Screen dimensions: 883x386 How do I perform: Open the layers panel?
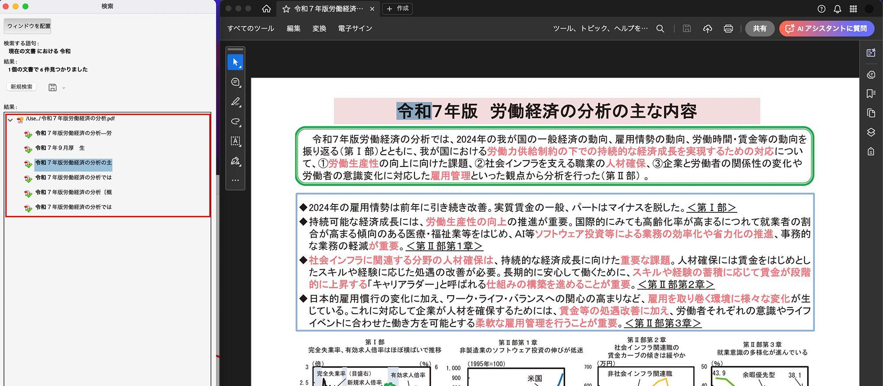(x=871, y=132)
